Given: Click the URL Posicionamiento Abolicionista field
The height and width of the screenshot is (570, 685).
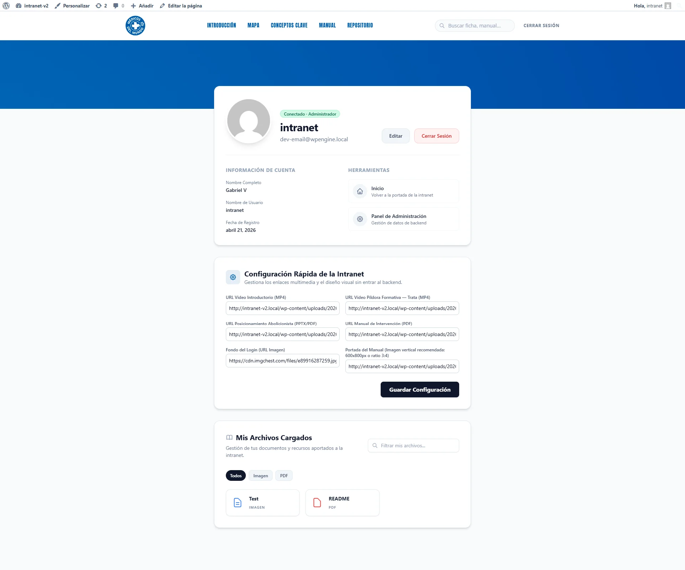Looking at the screenshot, I should point(283,334).
